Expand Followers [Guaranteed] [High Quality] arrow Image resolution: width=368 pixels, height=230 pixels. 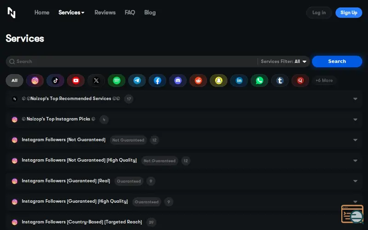point(355,202)
